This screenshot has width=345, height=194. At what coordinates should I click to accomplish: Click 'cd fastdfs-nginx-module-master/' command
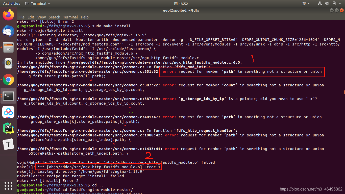click(98, 190)
